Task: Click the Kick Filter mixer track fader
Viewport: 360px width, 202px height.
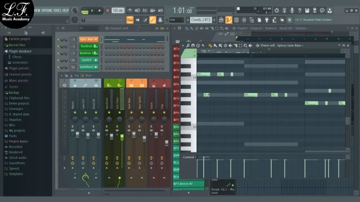Action: coord(122,137)
